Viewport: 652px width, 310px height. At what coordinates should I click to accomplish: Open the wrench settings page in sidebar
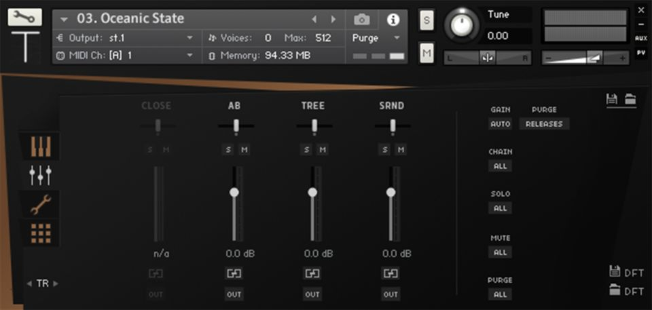tap(41, 205)
